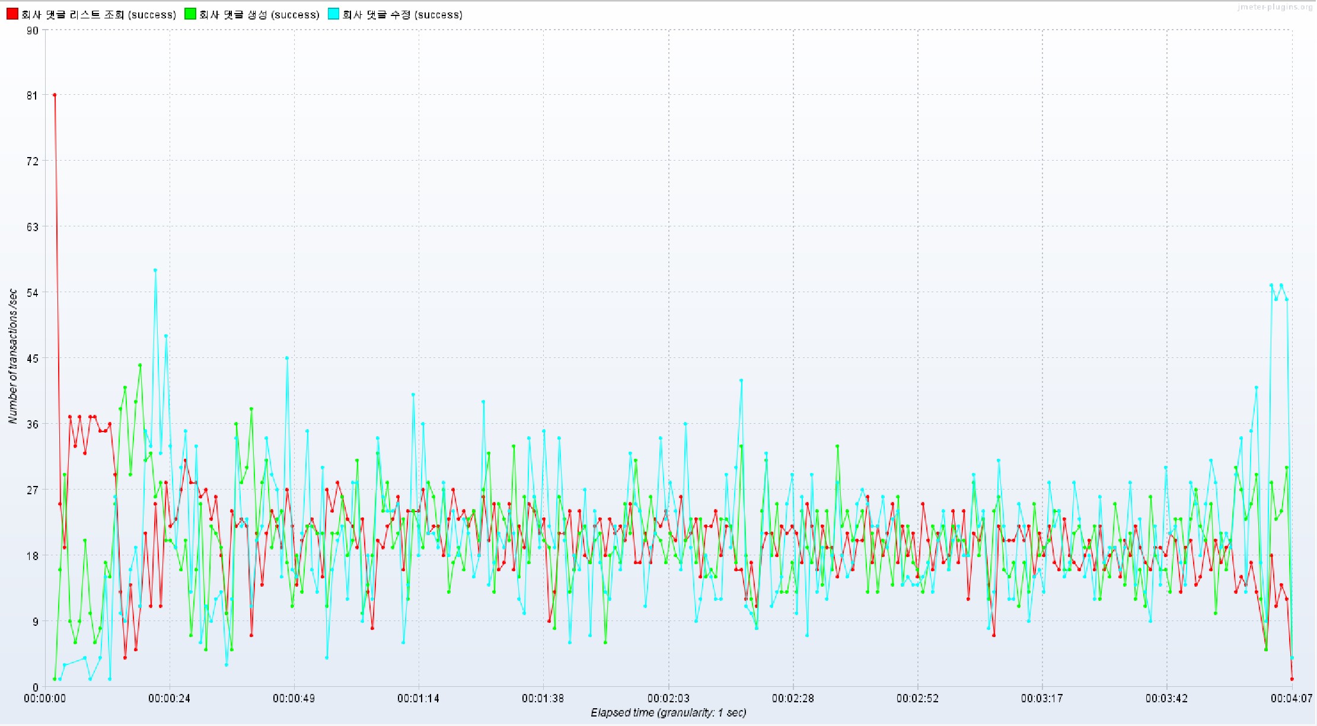Click the 90 value on the y-axis
Screen dimensions: 1317x726
click(x=33, y=30)
